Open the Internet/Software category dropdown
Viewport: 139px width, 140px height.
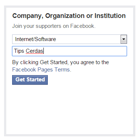click(x=69, y=39)
